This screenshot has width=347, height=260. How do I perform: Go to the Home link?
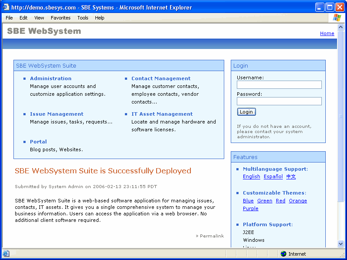point(327,33)
